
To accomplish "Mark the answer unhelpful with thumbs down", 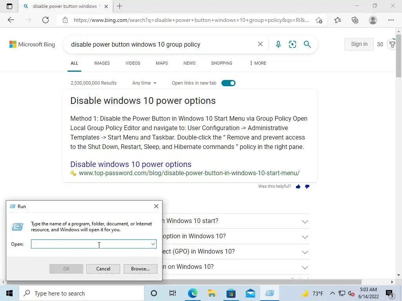I will tap(307, 187).
